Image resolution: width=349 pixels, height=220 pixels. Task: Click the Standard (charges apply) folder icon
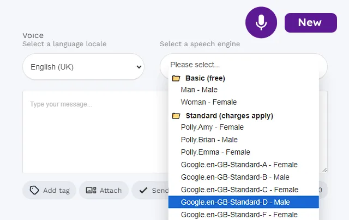pyautogui.click(x=176, y=116)
